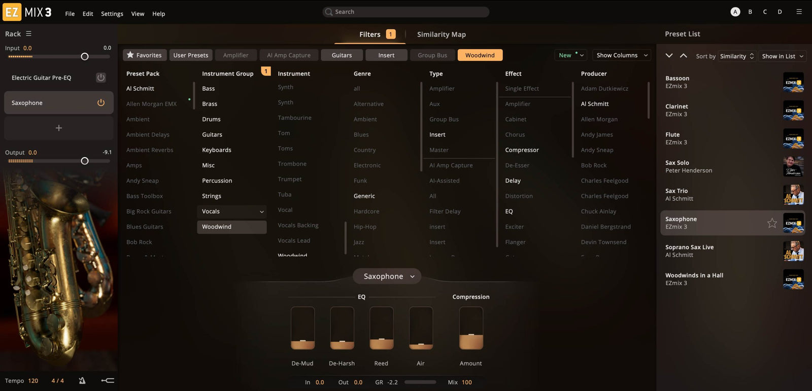Click the De-Harsh EQ fader
The height and width of the screenshot is (391, 812).
coord(342,328)
